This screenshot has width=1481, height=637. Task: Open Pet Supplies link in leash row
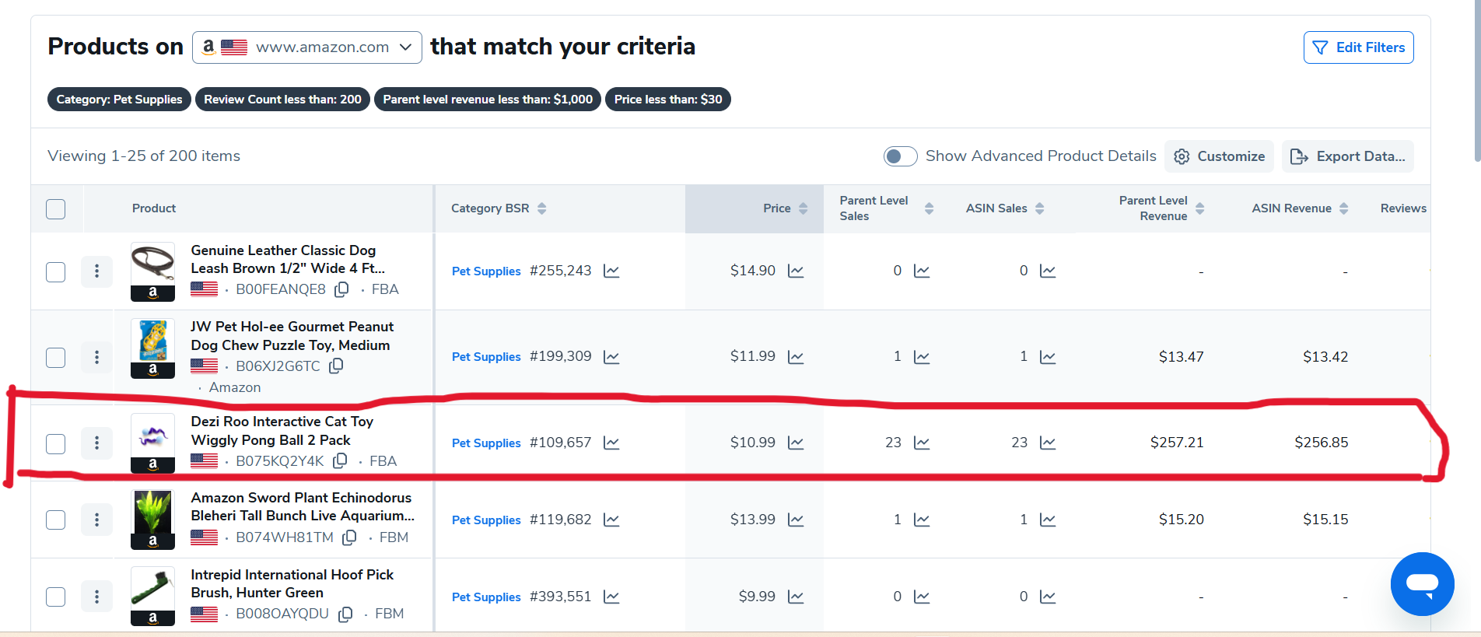coord(486,271)
